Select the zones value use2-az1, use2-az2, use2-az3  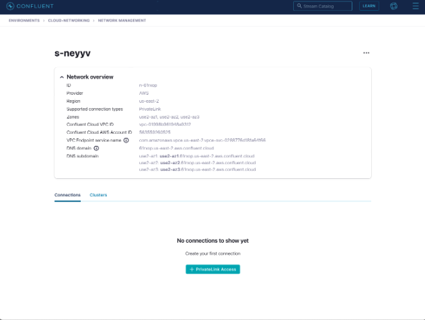pyautogui.click(x=169, y=117)
